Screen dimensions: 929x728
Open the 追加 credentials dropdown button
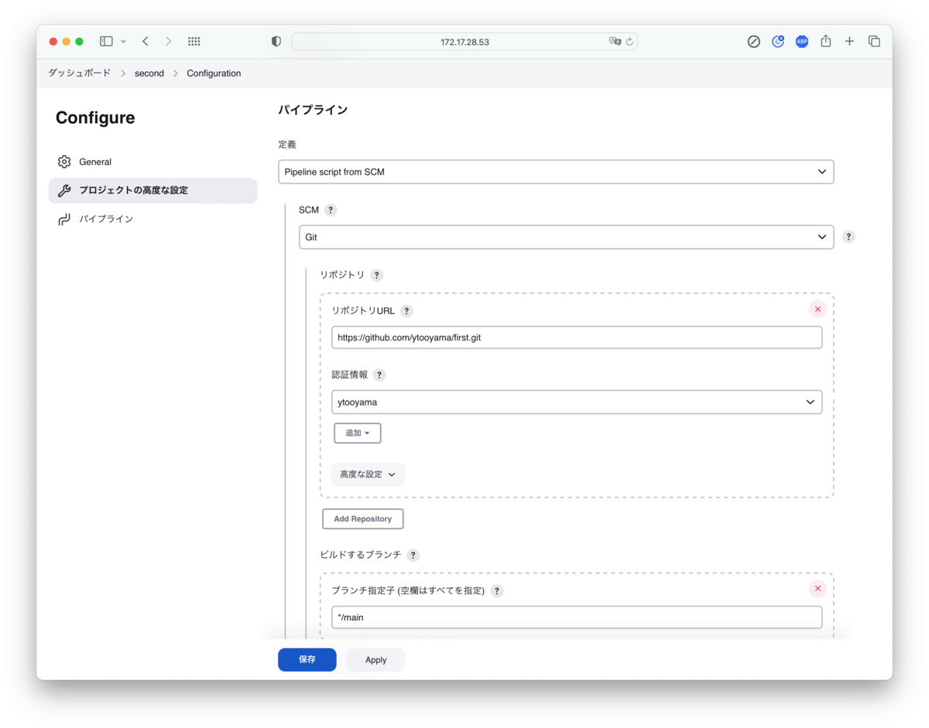point(358,433)
